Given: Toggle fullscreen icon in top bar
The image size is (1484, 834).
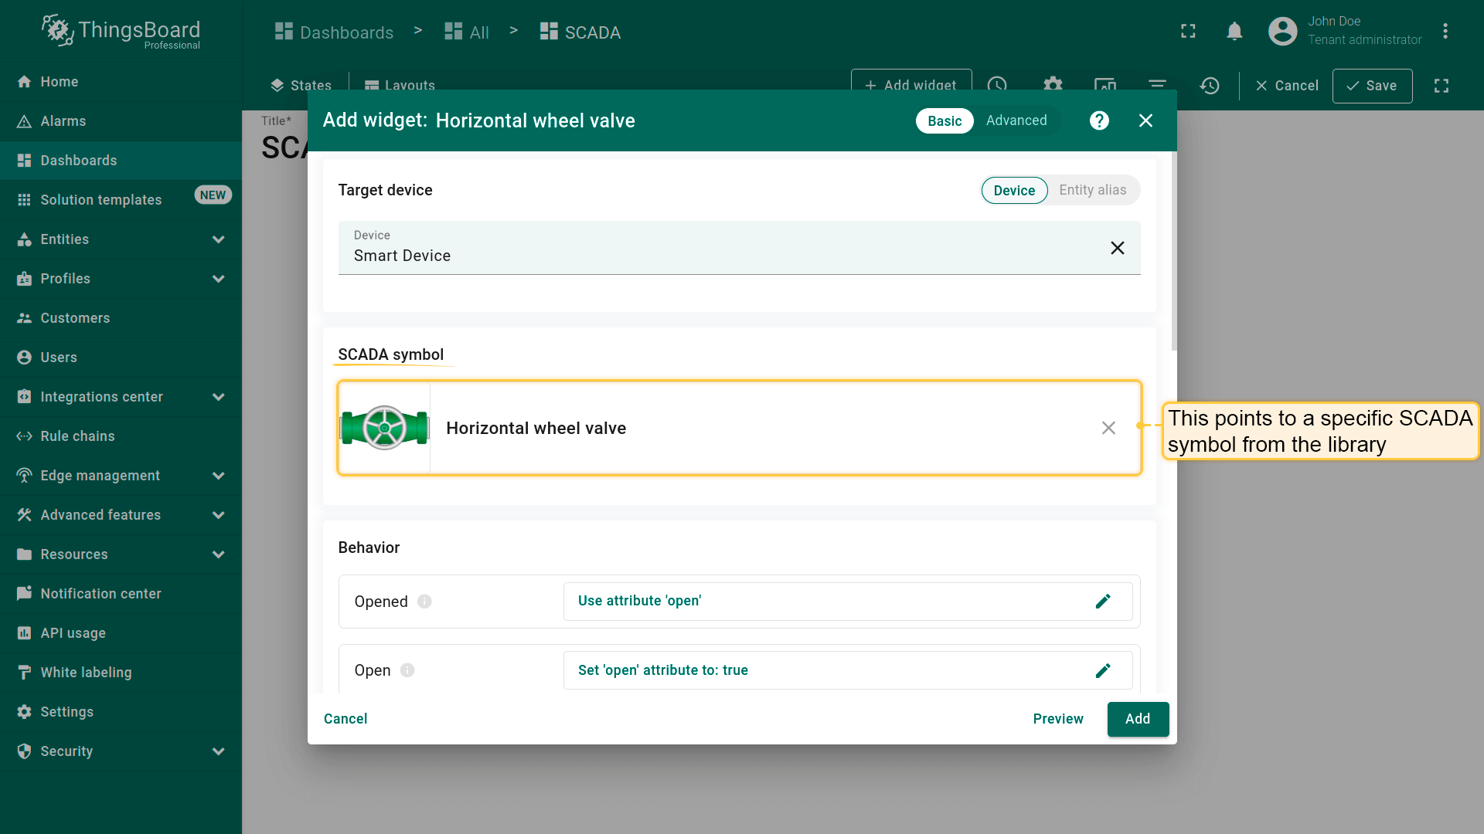Looking at the screenshot, I should coord(1188,32).
